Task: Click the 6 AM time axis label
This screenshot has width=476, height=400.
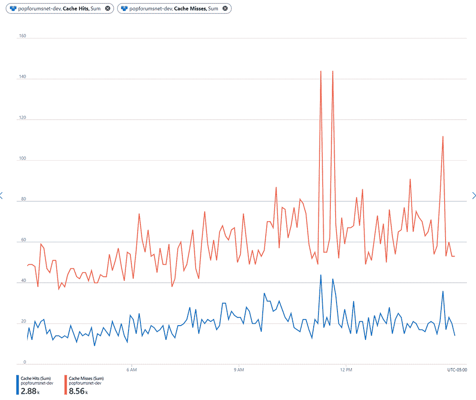Action: coord(132,369)
